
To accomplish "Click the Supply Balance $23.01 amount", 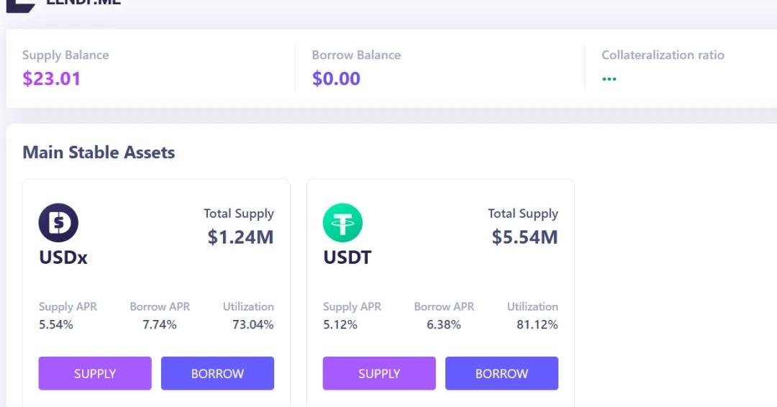I will 51,78.
